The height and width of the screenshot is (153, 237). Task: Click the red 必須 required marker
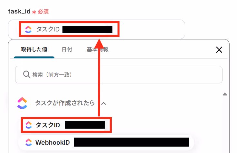pos(43,12)
